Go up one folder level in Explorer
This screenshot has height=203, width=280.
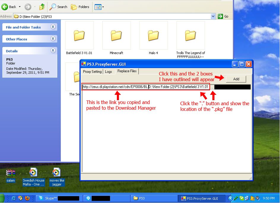tap(42, 7)
